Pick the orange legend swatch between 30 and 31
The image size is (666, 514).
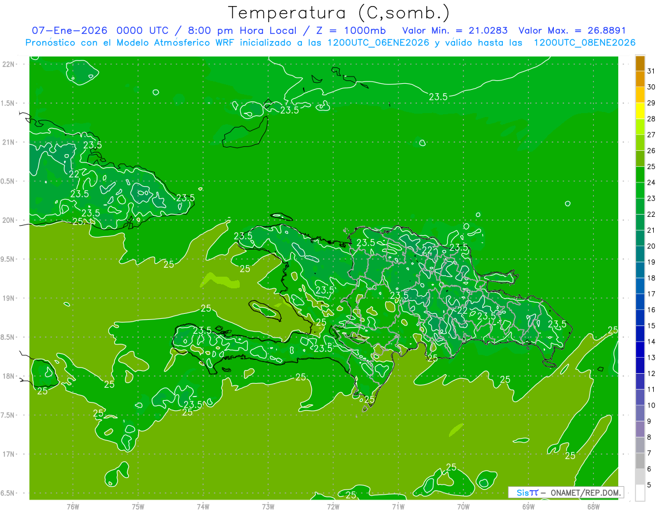640,79
